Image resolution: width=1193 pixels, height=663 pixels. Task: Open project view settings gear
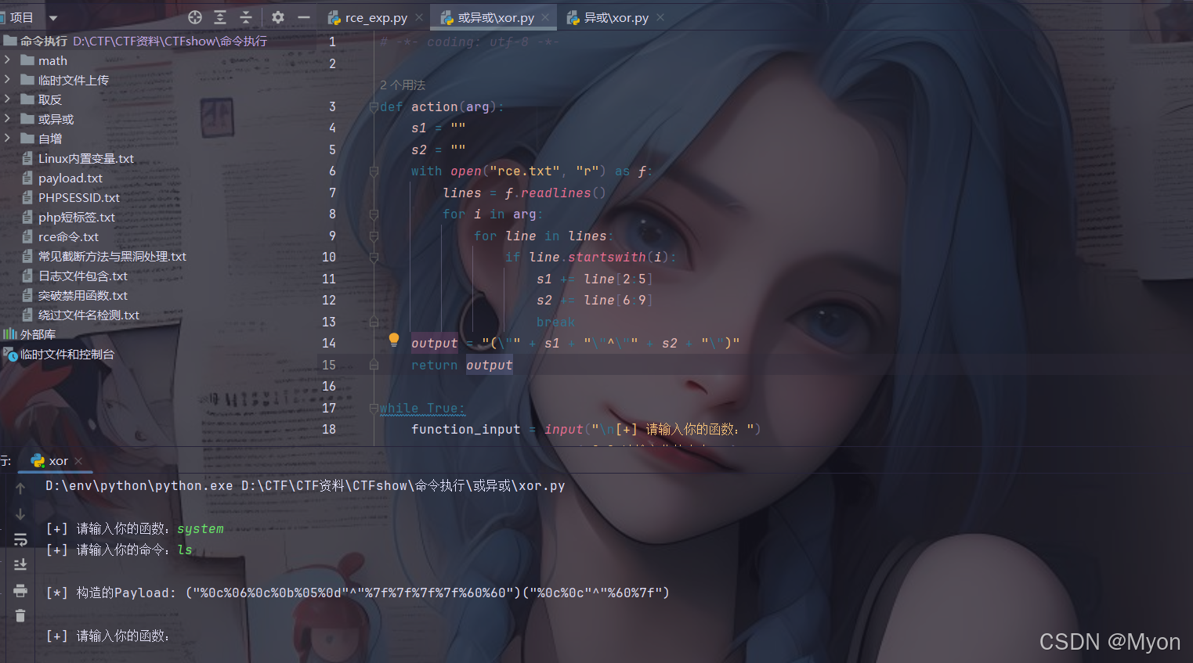(278, 17)
